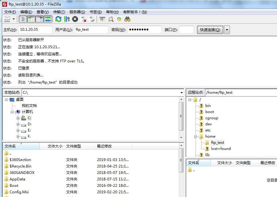The height and width of the screenshot is (197, 277).
Task: Toggle synchronized browsing
Action: pos(119,19)
